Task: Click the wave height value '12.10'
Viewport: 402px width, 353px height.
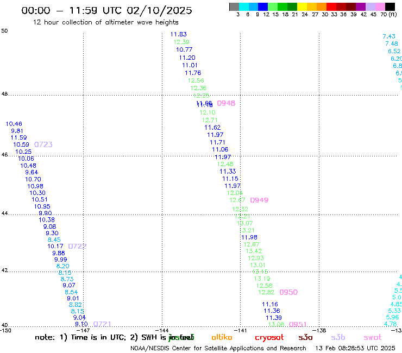Action: coord(208,112)
